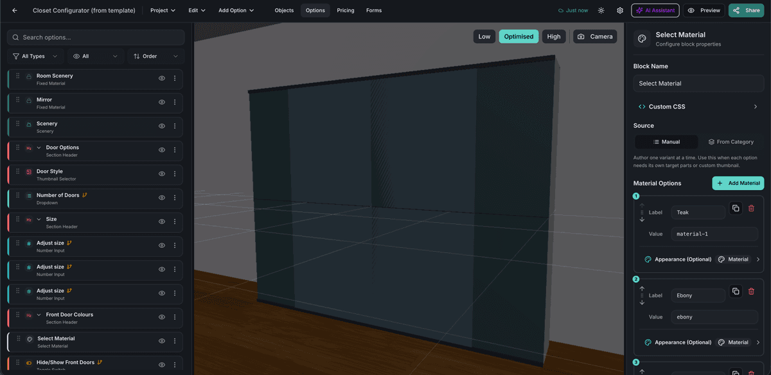
Task: Collapse the Door Options section
Action: click(39, 148)
